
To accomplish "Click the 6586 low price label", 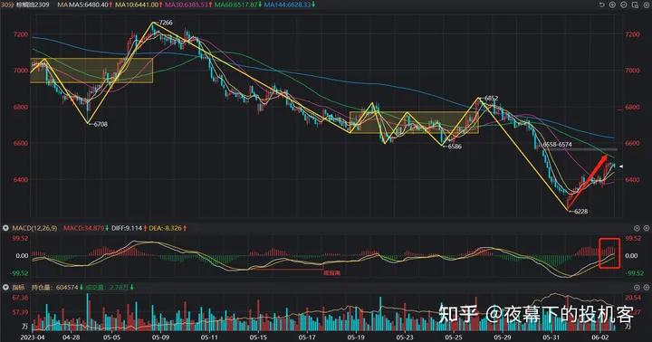I will pos(454,147).
